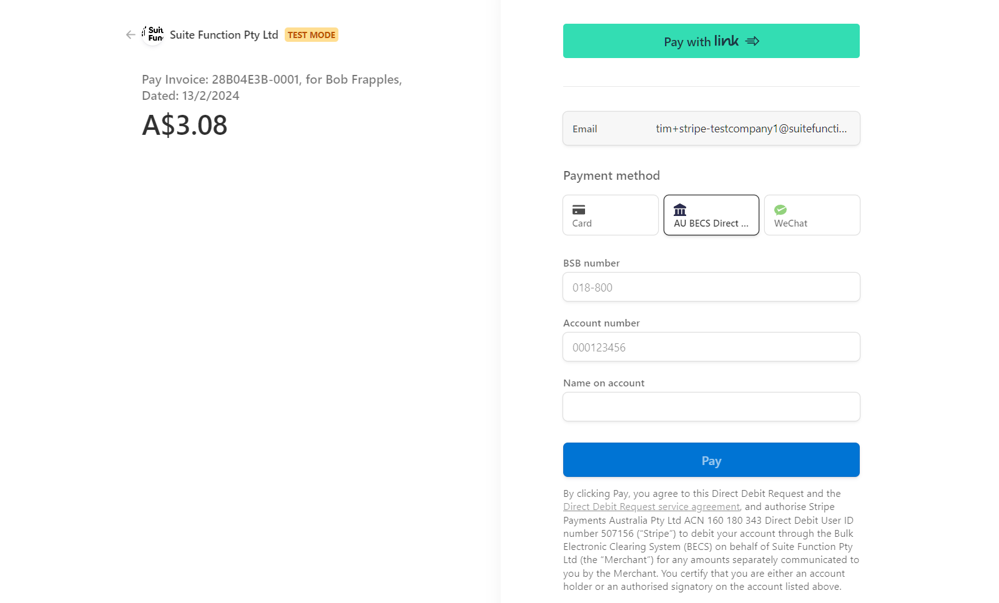Click the Link arrow on the green button
999x603 pixels.
pyautogui.click(x=753, y=41)
